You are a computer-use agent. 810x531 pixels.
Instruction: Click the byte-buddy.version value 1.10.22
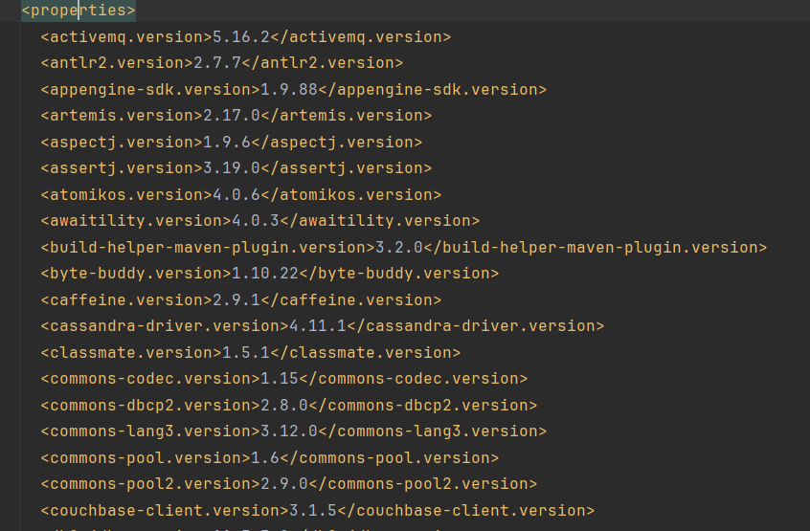pos(265,274)
